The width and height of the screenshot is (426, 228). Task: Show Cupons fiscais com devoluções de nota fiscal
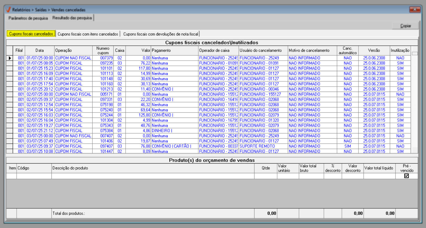(160, 34)
